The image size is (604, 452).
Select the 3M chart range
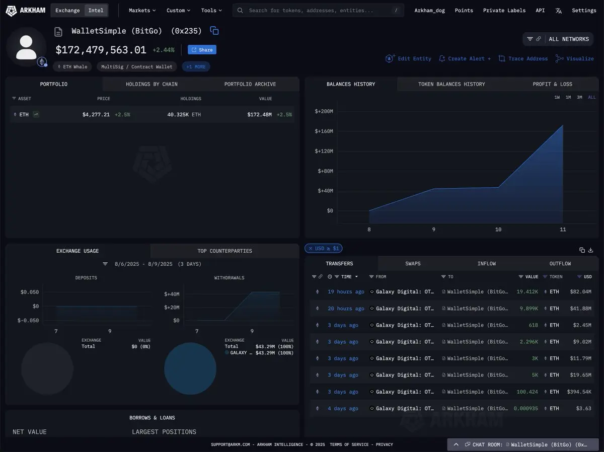[579, 97]
